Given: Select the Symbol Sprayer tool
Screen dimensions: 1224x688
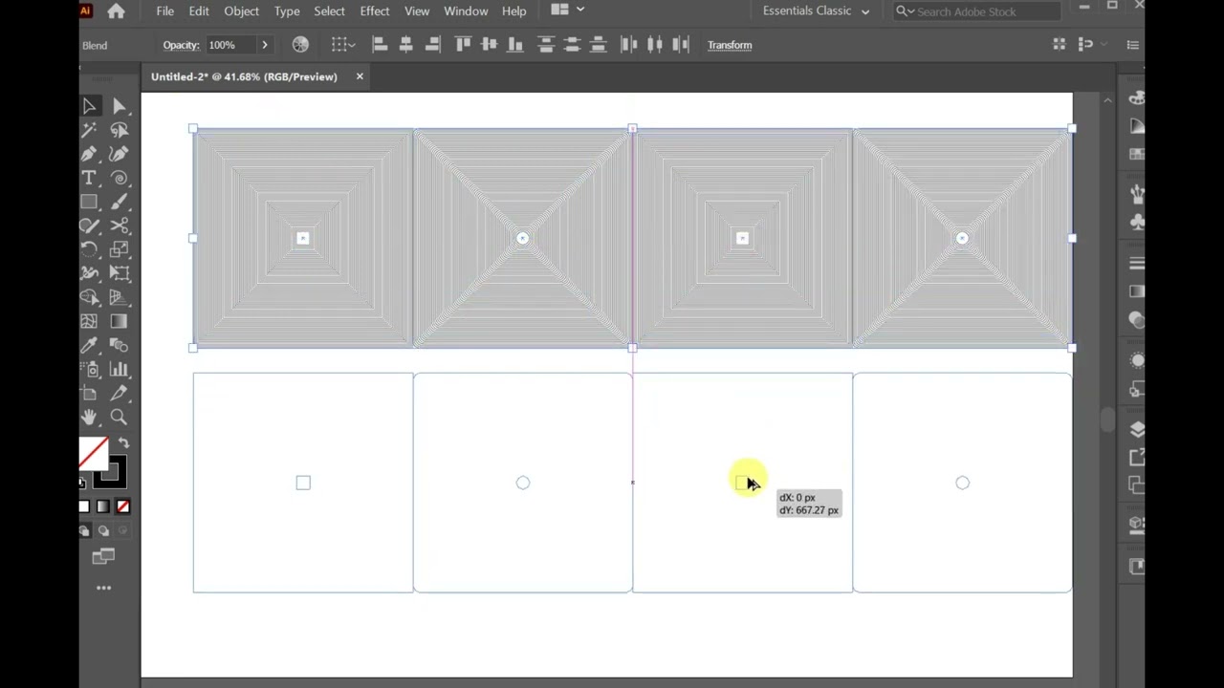Looking at the screenshot, I should [x=89, y=369].
